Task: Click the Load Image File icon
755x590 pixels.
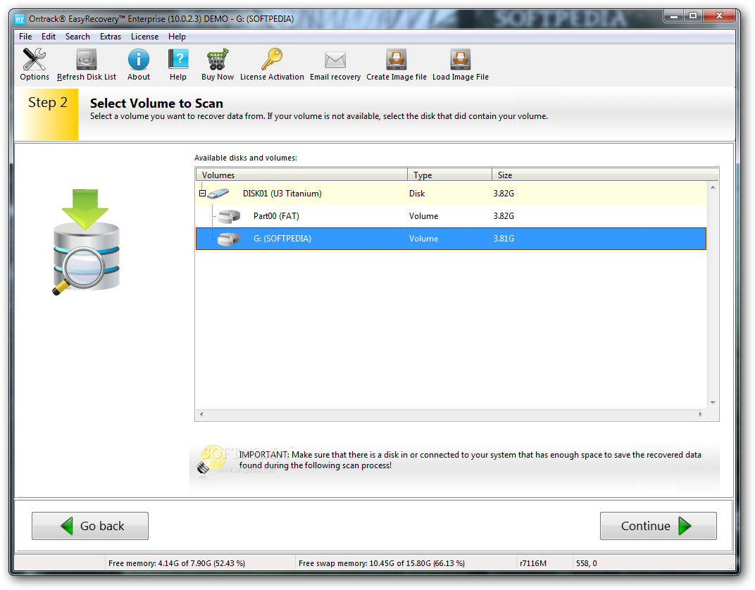Action: click(461, 60)
